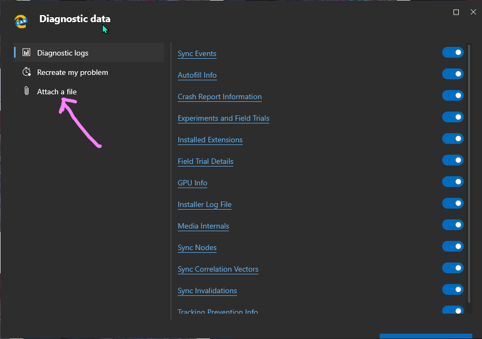The width and height of the screenshot is (482, 339).
Task: Click the Diagnostic logs chart icon
Action: 26,53
